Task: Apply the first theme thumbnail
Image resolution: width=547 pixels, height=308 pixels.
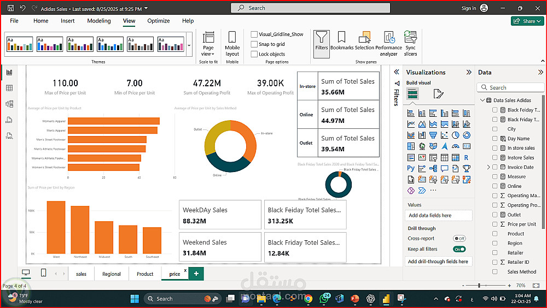Action: (20, 44)
